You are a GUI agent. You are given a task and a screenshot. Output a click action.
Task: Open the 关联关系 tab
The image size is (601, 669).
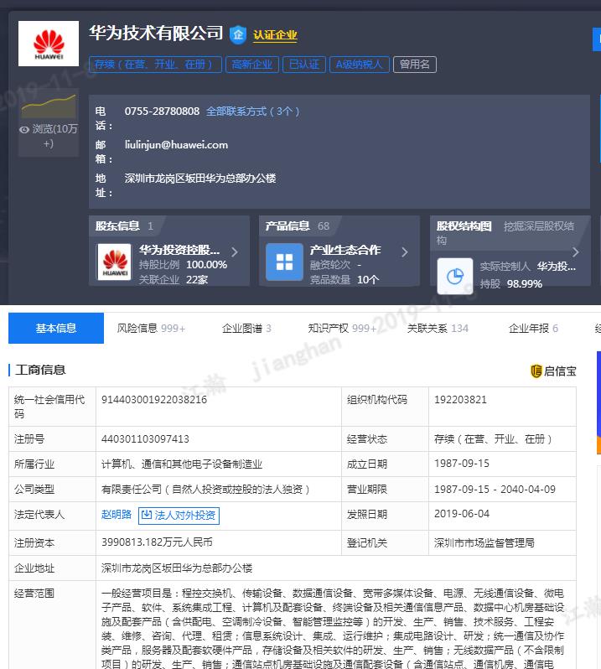438,329
